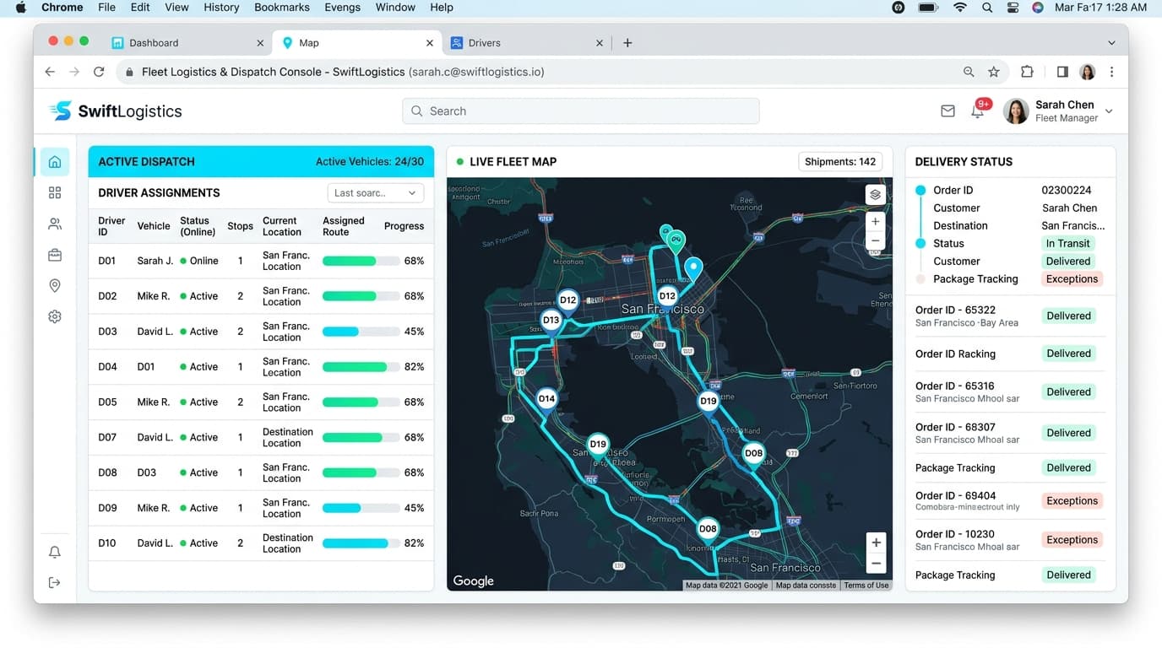Expand Sarah Chen profile menu
The image size is (1162, 648).
point(1109,111)
